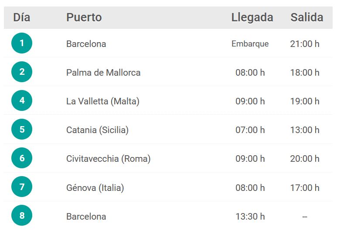
Task: Click the Salida column header
Action: tap(306, 17)
